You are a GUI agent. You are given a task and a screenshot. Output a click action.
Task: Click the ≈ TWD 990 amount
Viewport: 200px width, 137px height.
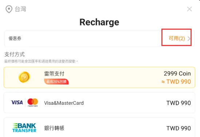click(x=176, y=82)
